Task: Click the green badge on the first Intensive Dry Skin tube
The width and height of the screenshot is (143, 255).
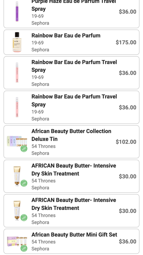Action: (24, 183)
